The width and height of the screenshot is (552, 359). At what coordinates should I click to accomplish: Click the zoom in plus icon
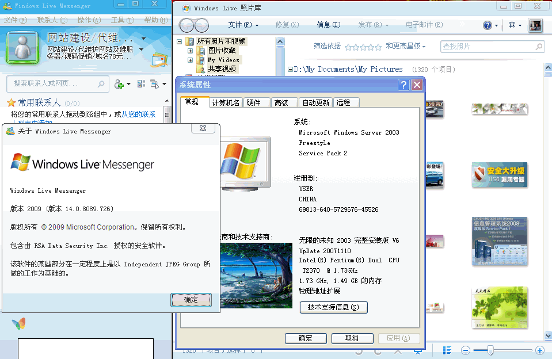point(539,350)
